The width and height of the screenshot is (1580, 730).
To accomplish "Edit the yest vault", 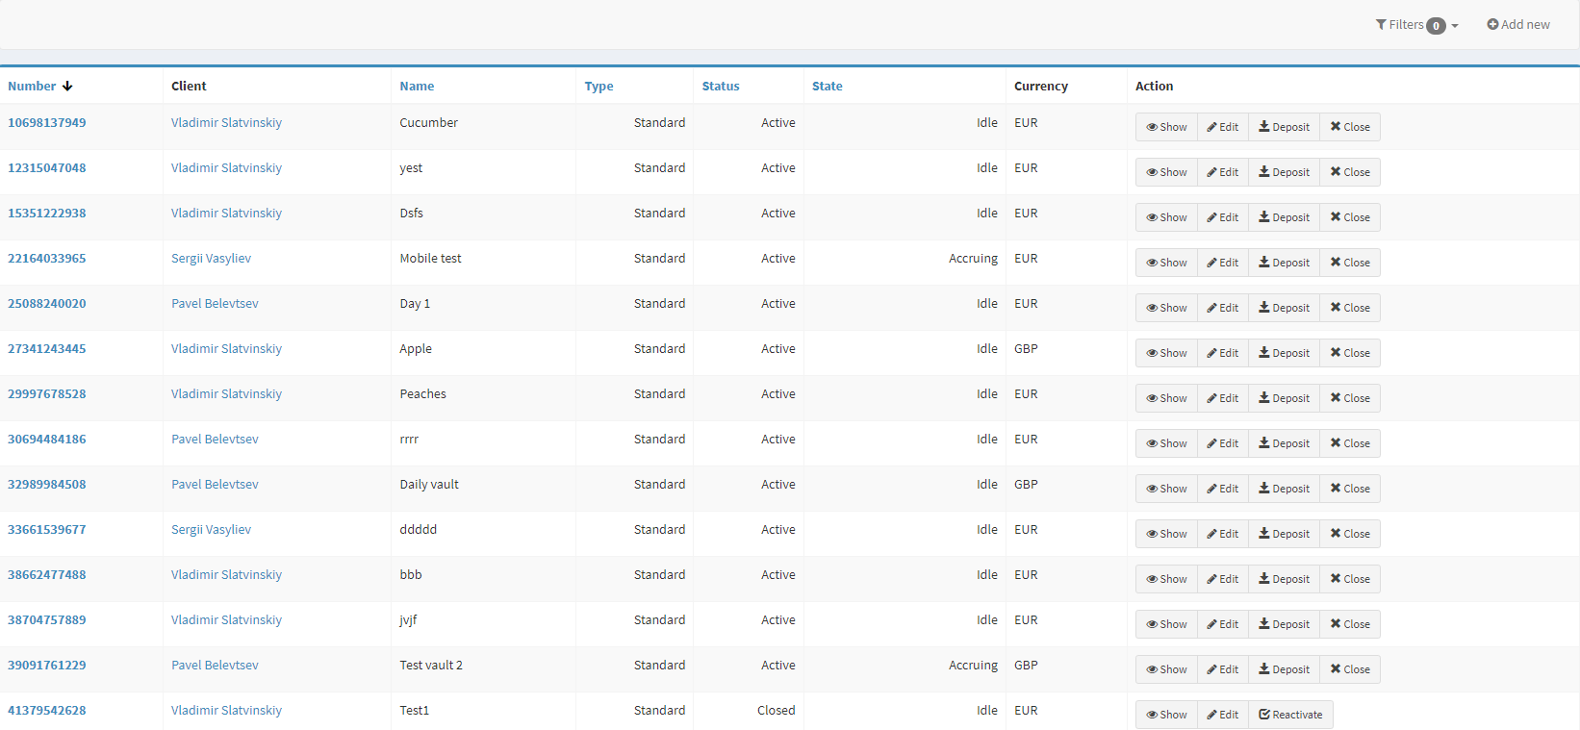I will [1223, 172].
